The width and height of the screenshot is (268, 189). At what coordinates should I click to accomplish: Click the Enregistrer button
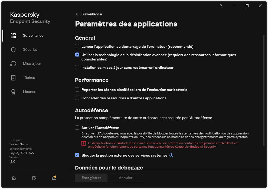coord(91,178)
